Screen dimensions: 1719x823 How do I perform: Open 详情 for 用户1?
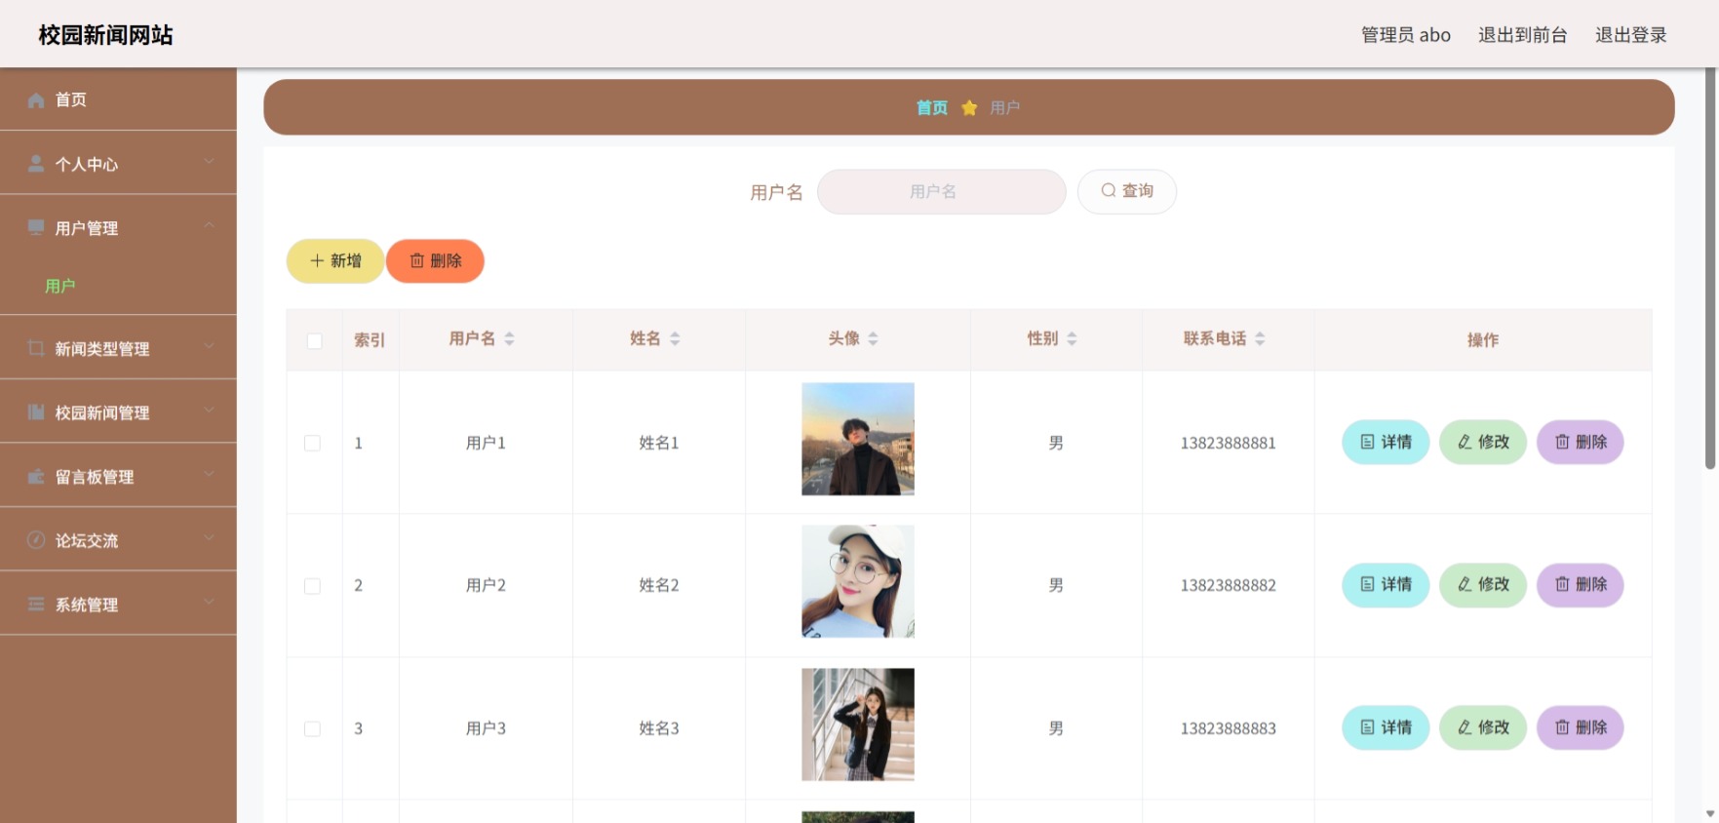point(1386,442)
